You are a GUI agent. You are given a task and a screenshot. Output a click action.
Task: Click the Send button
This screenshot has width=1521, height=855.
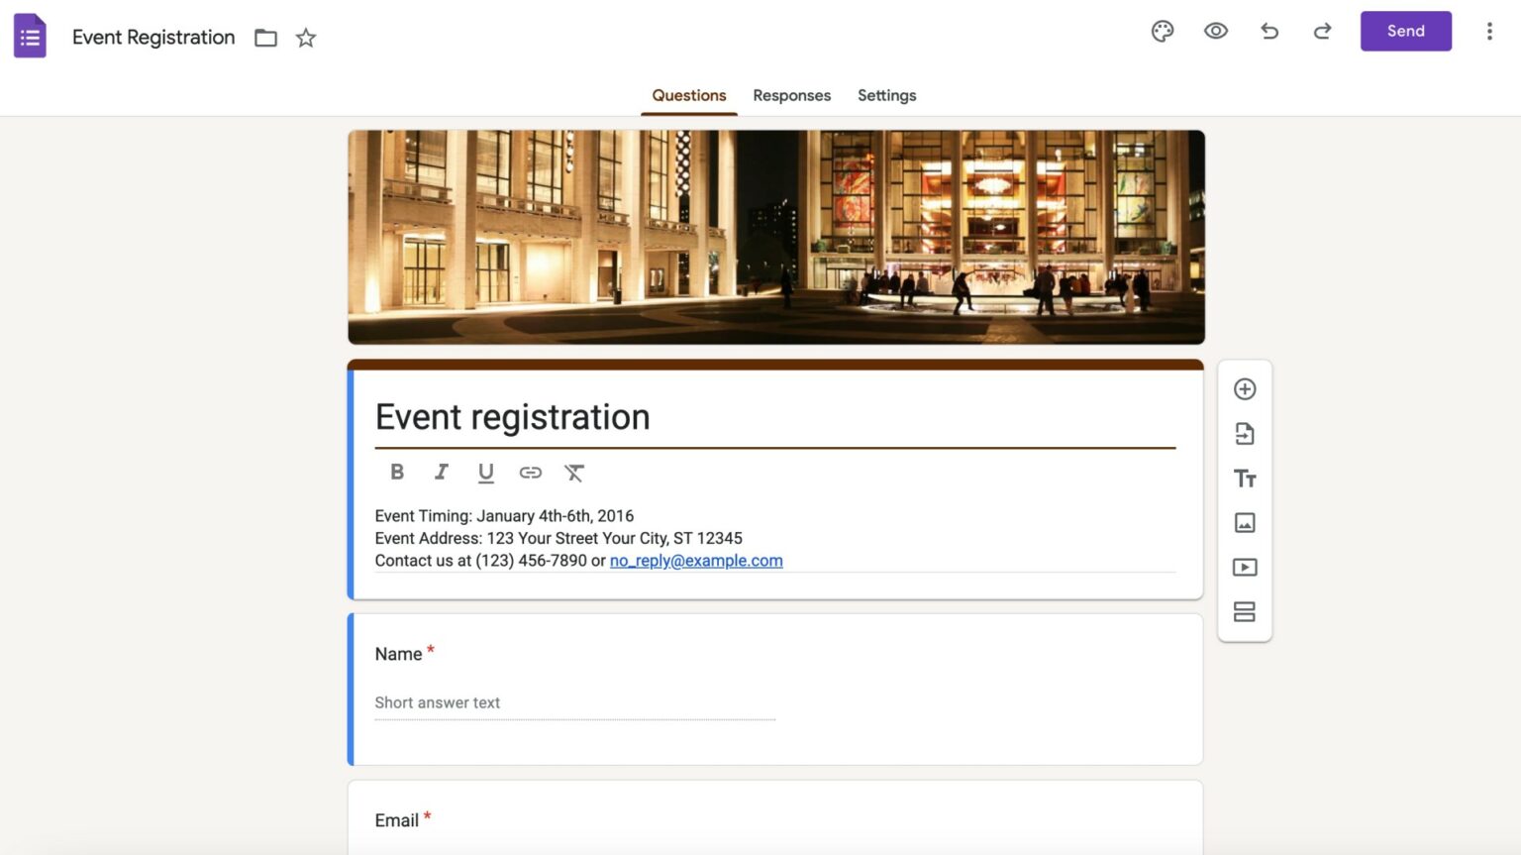[1405, 31]
